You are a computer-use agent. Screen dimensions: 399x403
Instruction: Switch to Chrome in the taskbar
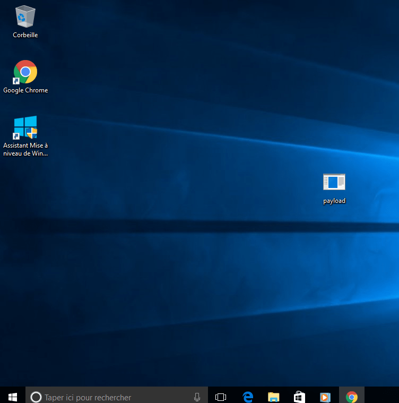(x=351, y=397)
